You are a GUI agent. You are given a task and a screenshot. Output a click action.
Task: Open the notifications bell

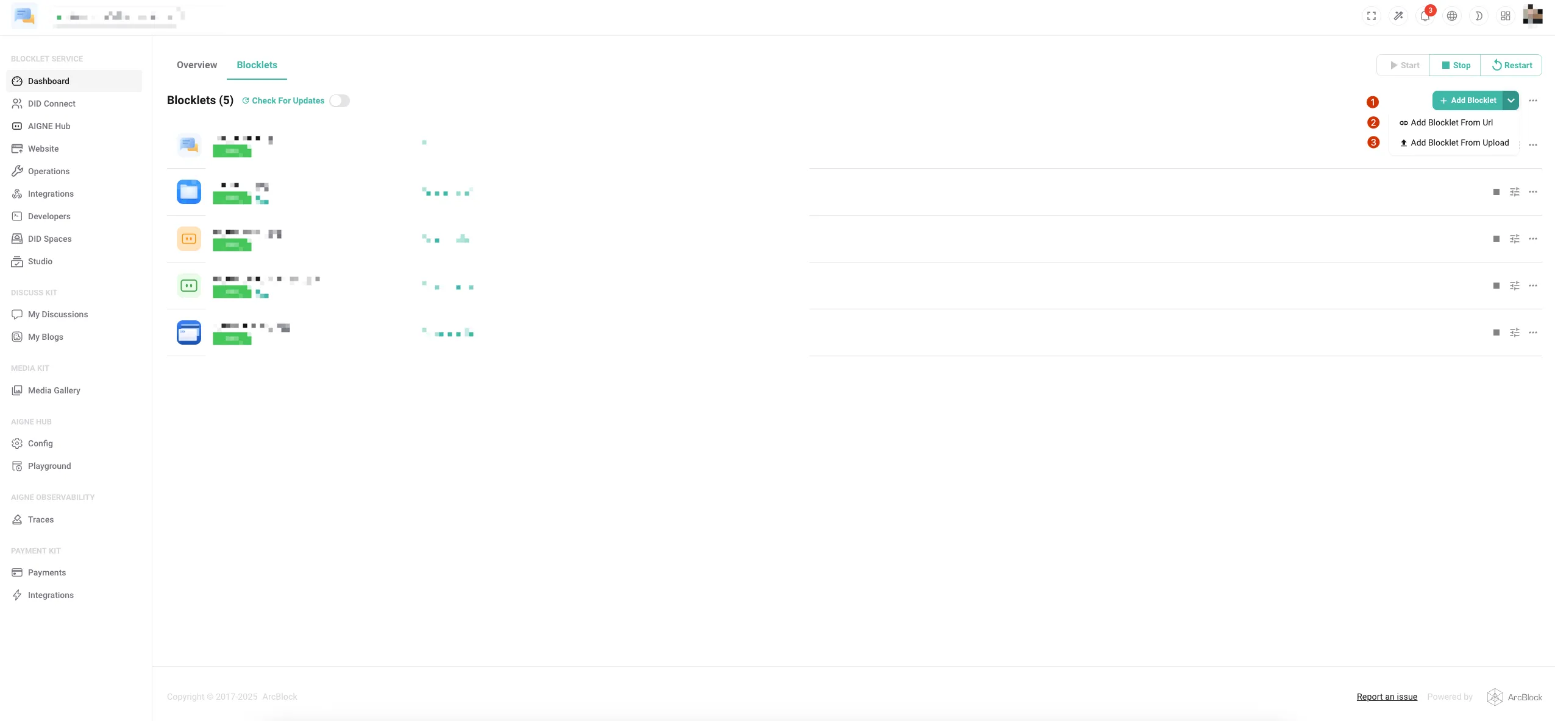coord(1425,16)
